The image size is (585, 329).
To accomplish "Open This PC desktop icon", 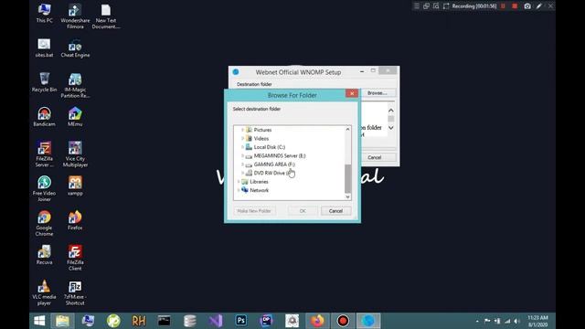I will 44,13.
